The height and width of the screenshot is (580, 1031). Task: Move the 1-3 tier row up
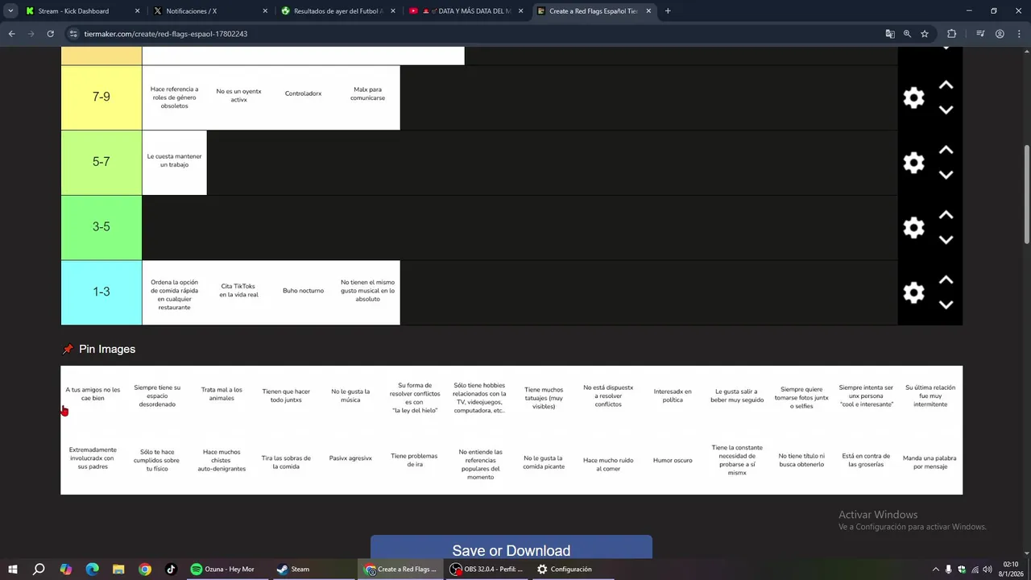point(946,280)
